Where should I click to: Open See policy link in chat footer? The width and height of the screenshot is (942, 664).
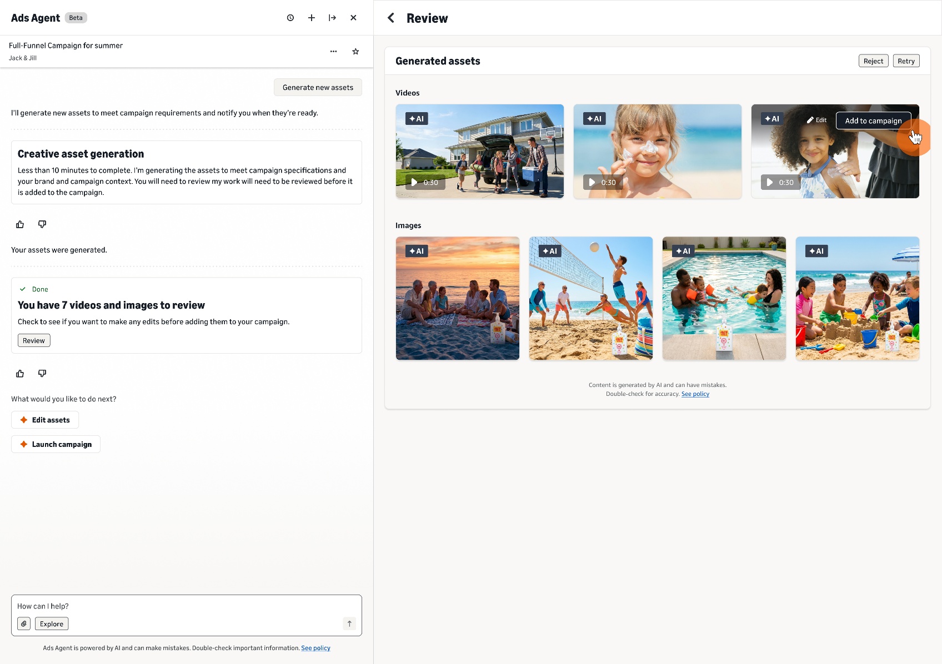(315, 648)
